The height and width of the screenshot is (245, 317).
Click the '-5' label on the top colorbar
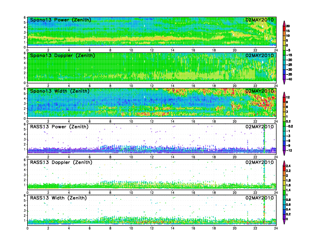(288, 50)
